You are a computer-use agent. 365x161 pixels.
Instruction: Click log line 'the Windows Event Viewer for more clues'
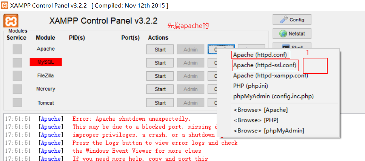137,151
